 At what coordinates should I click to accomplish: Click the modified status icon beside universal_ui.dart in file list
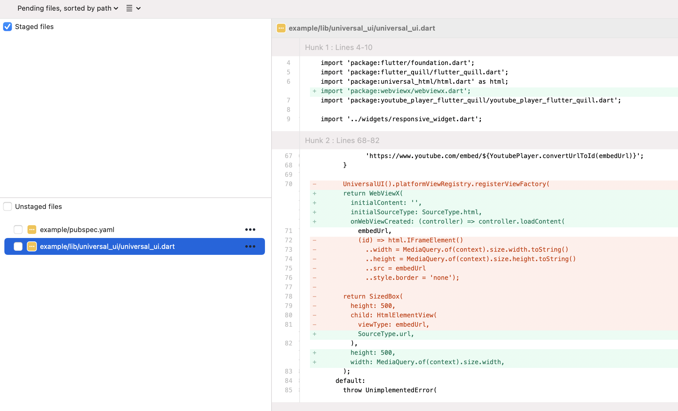[x=32, y=246]
